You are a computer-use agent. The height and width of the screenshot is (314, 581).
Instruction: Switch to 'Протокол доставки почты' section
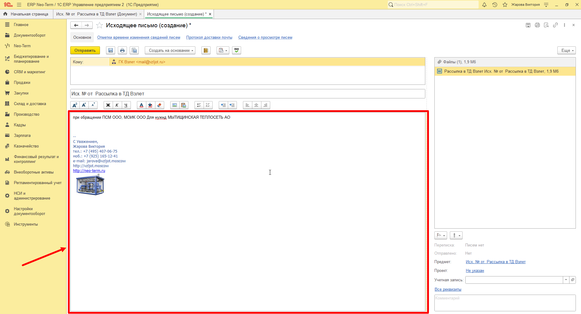tap(209, 38)
